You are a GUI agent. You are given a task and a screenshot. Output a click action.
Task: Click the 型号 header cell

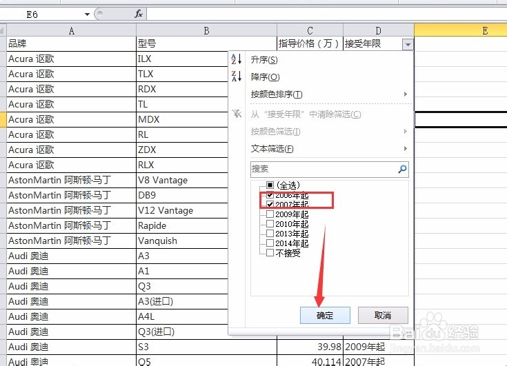[x=207, y=43]
